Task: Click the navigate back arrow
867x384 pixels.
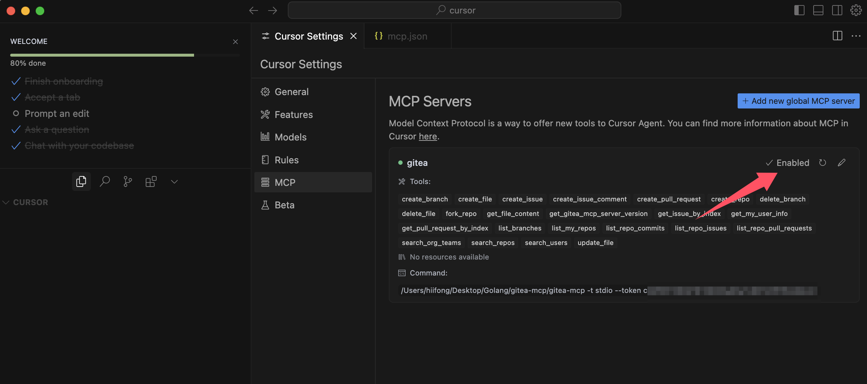Action: coord(253,10)
